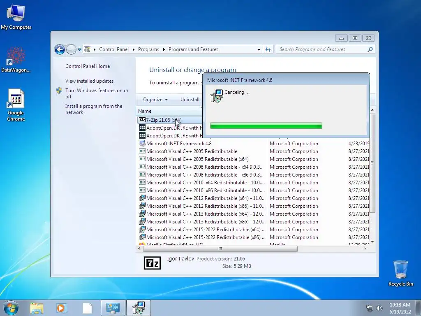This screenshot has height=316, width=421.
Task: Select Visual C++ 2012 Redistributable (x86) row
Action: (201, 206)
